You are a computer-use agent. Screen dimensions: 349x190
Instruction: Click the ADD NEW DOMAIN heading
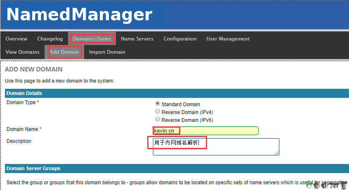(x=33, y=69)
